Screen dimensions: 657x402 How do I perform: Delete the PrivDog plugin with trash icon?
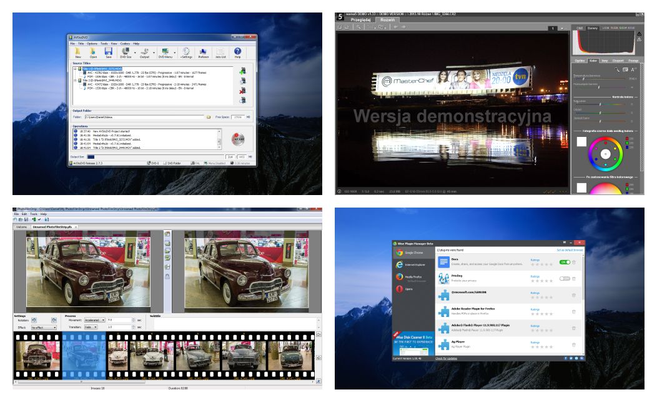coord(573,278)
